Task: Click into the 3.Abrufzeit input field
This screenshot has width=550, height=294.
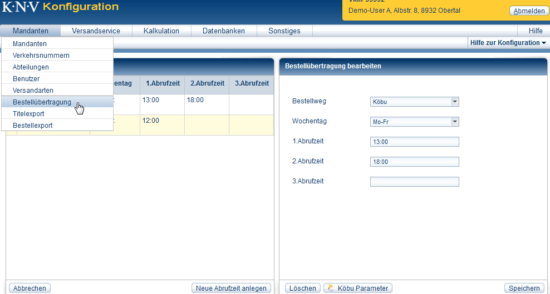Action: (x=414, y=182)
